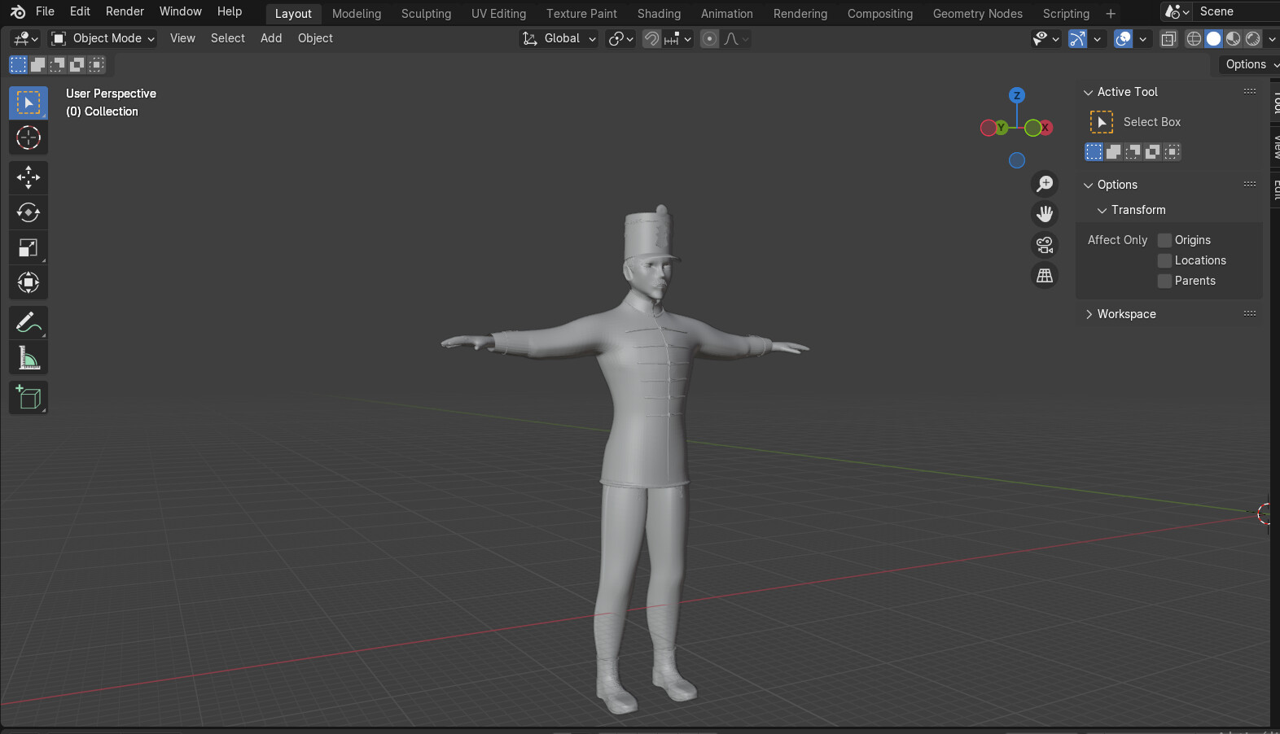This screenshot has height=734, width=1280.
Task: Open the Global transform orientation dropdown
Action: click(559, 38)
